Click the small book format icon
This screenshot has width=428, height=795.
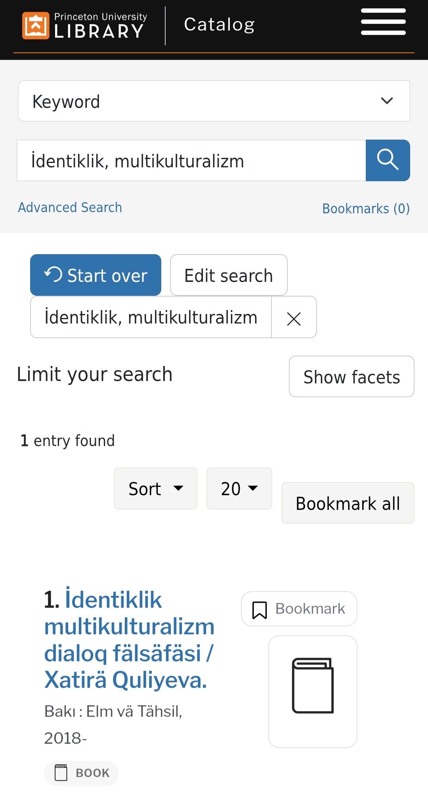(x=61, y=773)
